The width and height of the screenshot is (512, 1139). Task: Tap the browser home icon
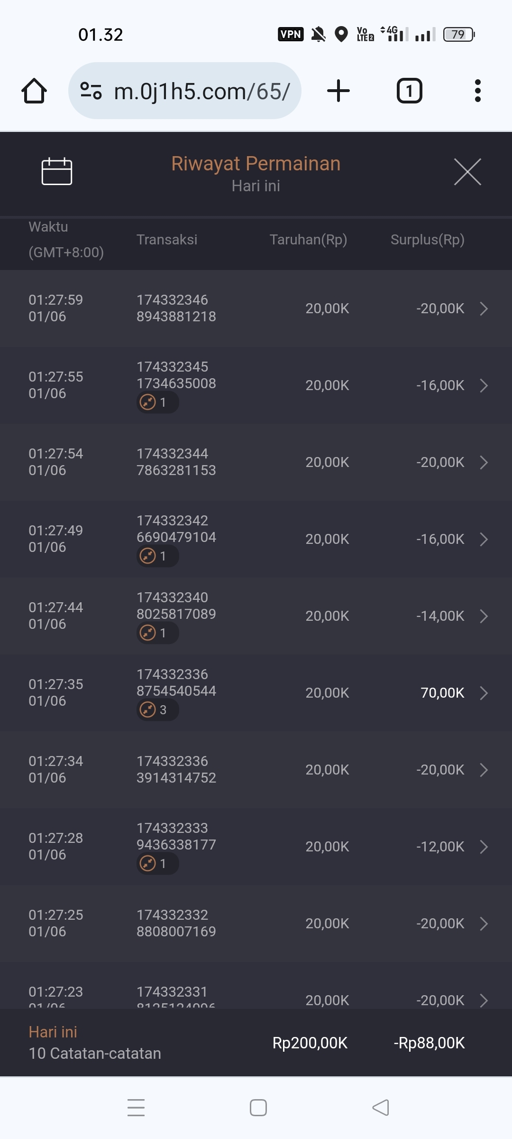(34, 91)
